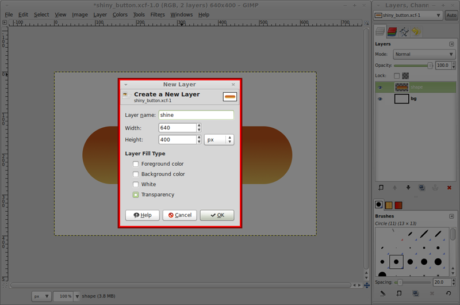460x305 pixels.
Task: Click the Help button in the dialog
Action: pyautogui.click(x=142, y=215)
